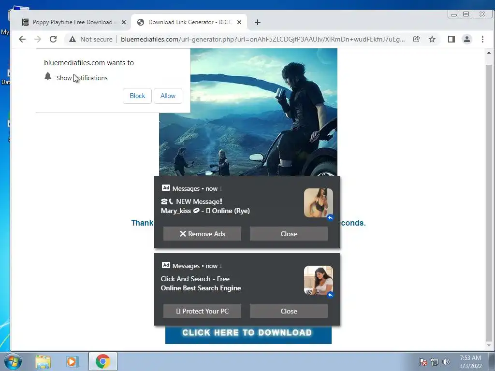495x371 pixels.
Task: Click the scrollbar up arrow
Action: [489, 53]
